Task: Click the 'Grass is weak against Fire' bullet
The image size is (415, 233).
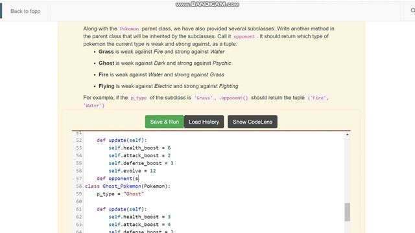Action: [161, 52]
